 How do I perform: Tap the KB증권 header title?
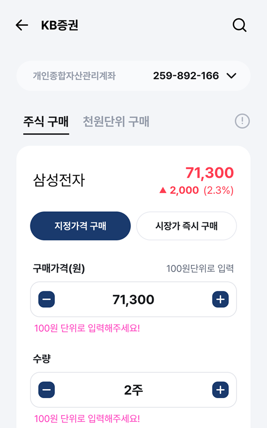coord(60,25)
